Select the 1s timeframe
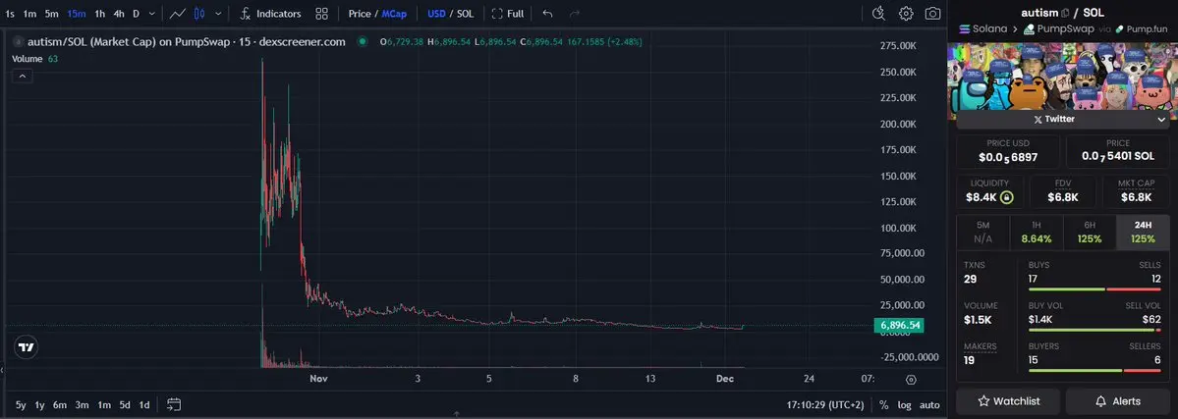 pos(10,14)
